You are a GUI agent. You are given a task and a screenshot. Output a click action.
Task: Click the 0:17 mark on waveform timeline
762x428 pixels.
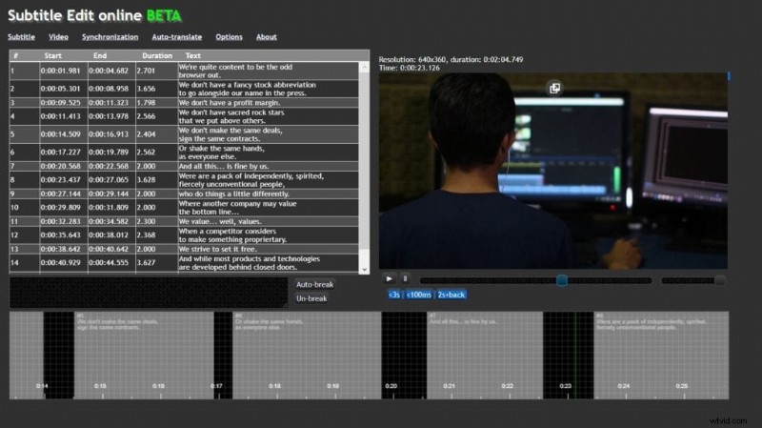[x=216, y=386]
